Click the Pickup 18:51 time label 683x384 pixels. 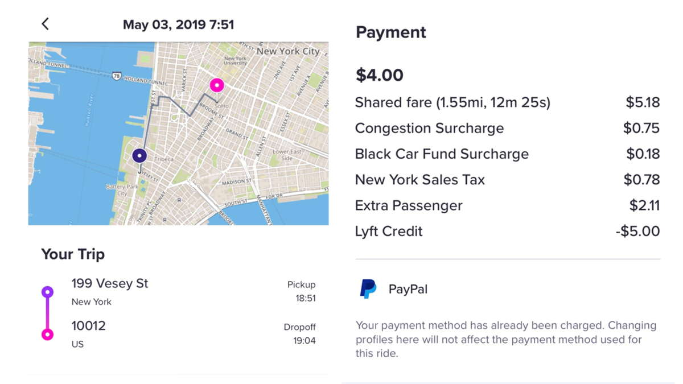[x=301, y=291]
